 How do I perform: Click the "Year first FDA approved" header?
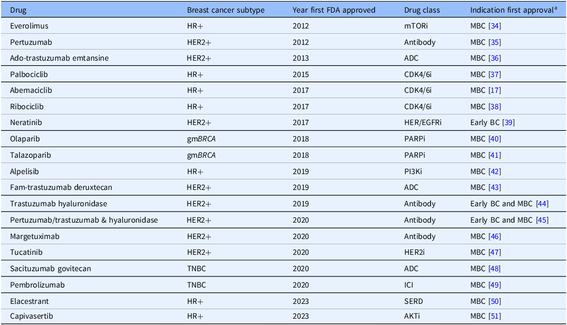(x=334, y=10)
